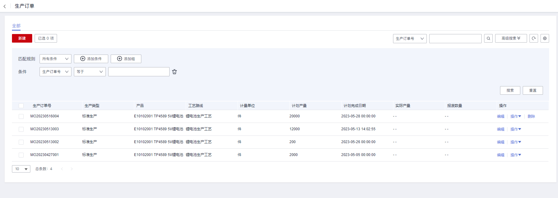Screen dimensions: 558x198
Task: Open the 所有条件 match rule dropdown
Action: (x=55, y=59)
